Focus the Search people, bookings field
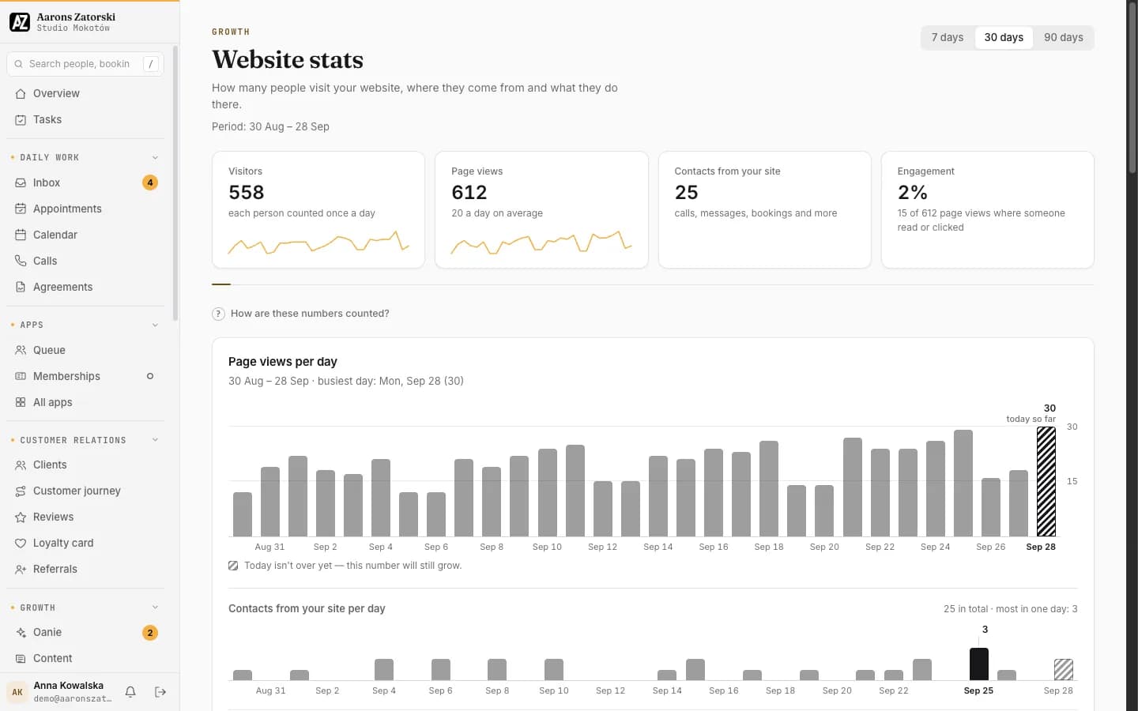 pyautogui.click(x=85, y=64)
